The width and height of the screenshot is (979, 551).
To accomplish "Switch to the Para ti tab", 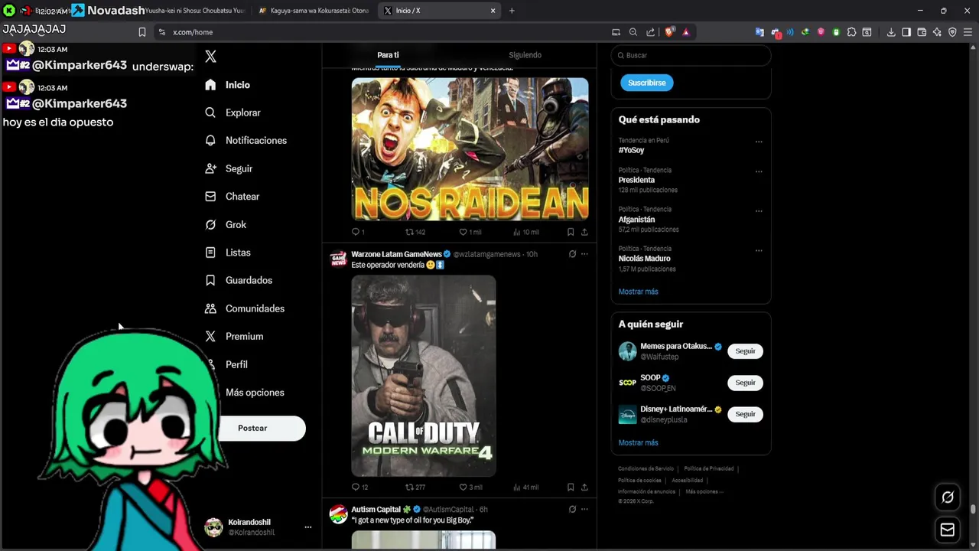I will [x=388, y=55].
